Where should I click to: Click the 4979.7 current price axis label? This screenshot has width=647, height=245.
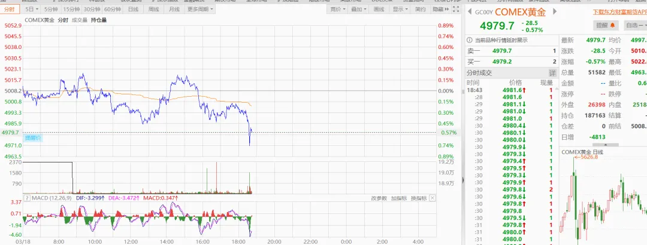tap(10, 133)
